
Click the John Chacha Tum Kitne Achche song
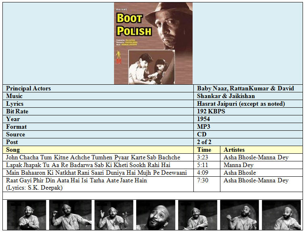click(93, 157)
